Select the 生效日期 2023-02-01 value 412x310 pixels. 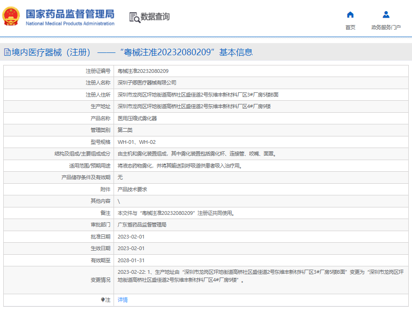[x=131, y=248]
